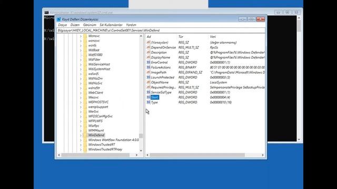The width and height of the screenshot is (337, 189).
Task: Click the FailureActions binary icon
Action: coord(148,67)
